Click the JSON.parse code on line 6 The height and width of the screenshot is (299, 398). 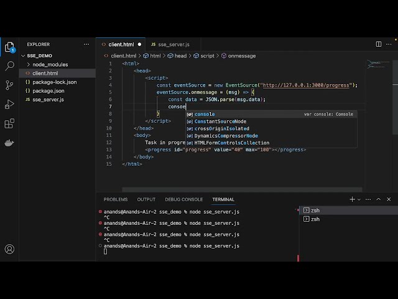(220, 100)
